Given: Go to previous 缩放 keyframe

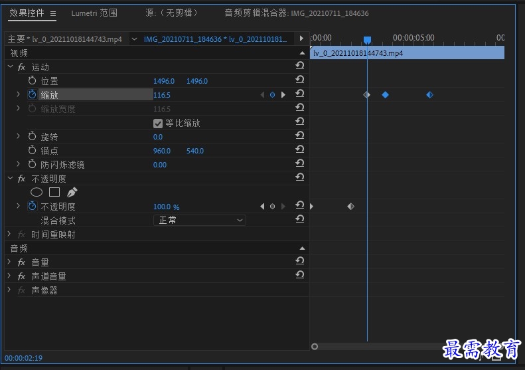Looking at the screenshot, I should [262, 95].
